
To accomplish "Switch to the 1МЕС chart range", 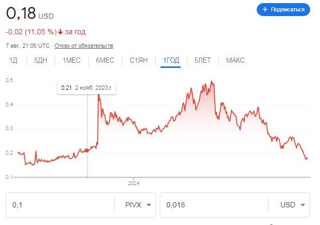I will pyautogui.click(x=72, y=61).
